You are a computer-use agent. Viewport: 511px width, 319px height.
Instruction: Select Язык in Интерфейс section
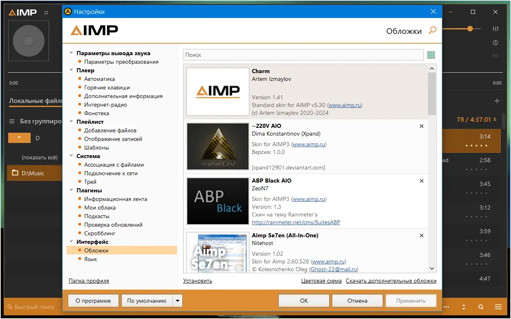pos(90,259)
